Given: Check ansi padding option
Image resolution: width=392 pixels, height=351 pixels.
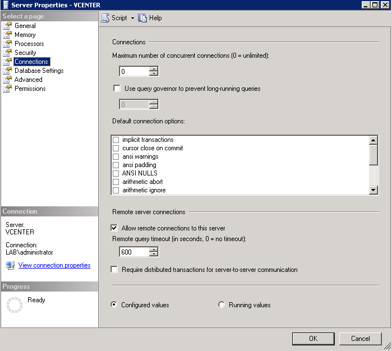Looking at the screenshot, I should tap(116, 165).
